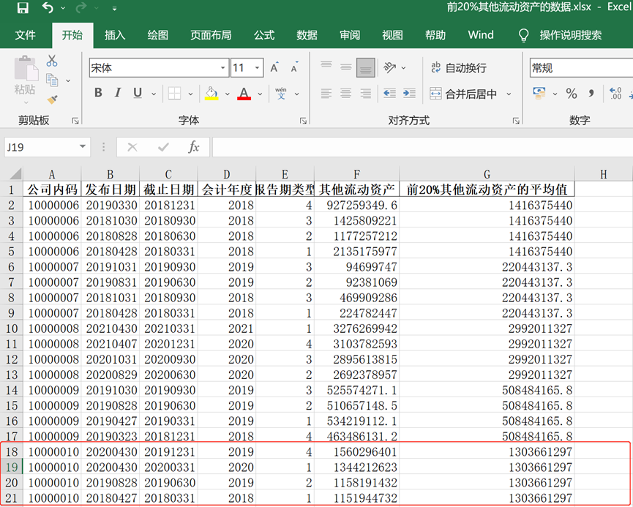The width and height of the screenshot is (633, 507).
Task: Apply percent style with the % icon
Action: pos(572,94)
